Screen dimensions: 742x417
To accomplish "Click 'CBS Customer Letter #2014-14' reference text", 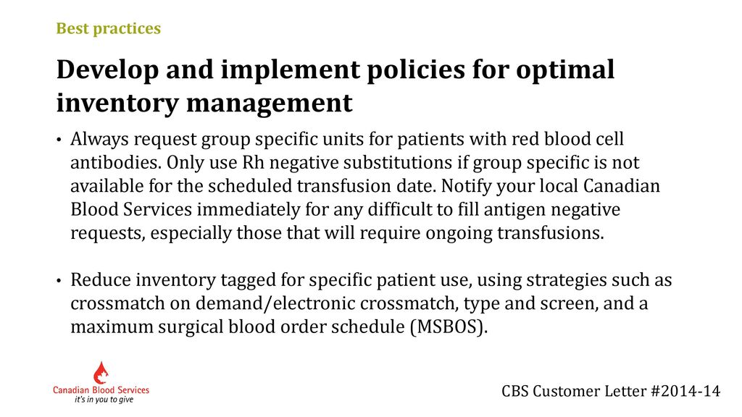I will pyautogui.click(x=611, y=392).
